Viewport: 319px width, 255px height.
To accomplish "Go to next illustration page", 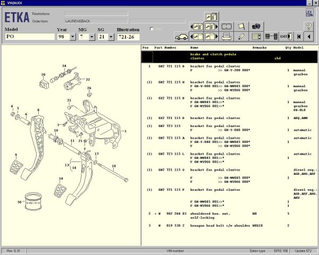I will [x=212, y=37].
